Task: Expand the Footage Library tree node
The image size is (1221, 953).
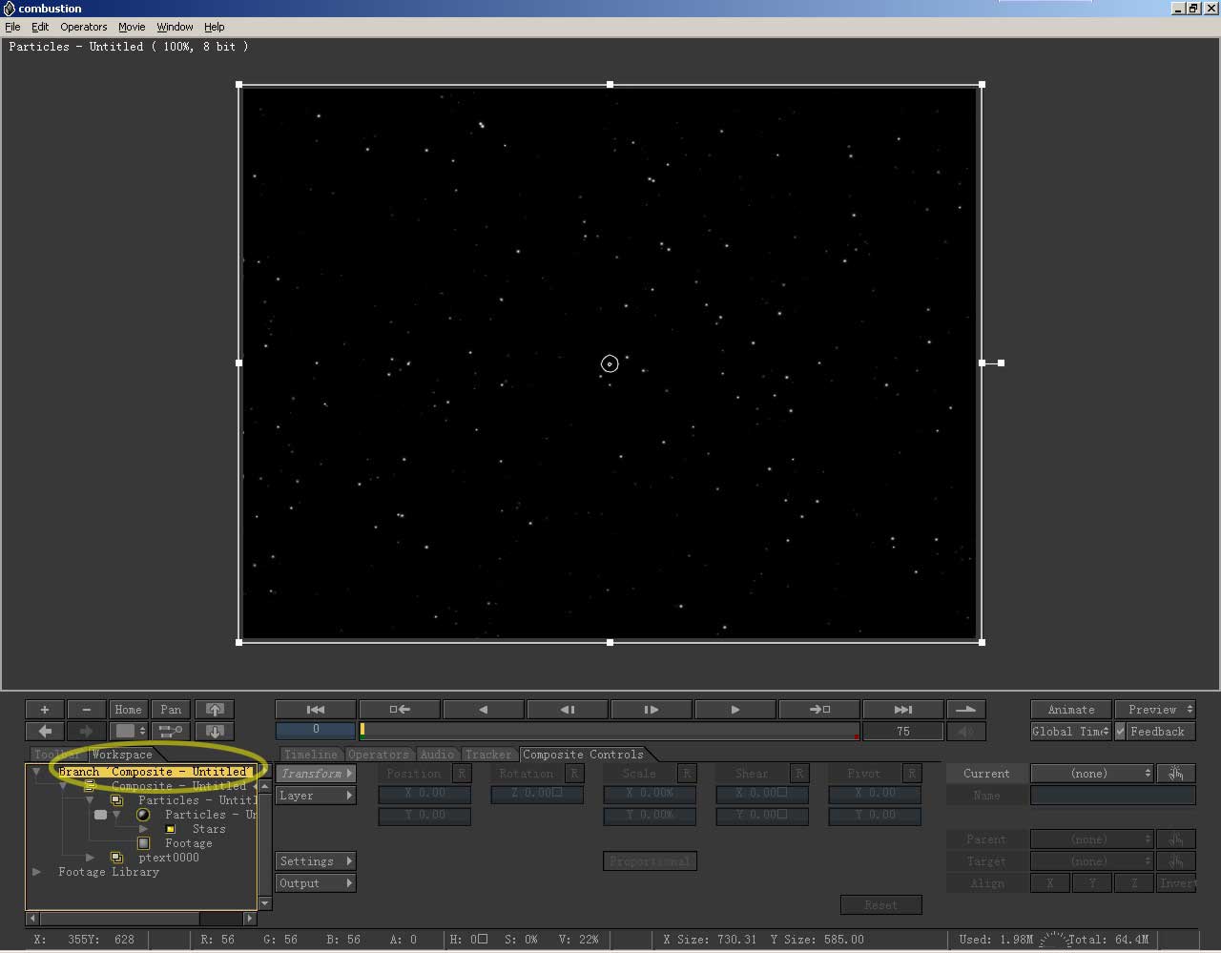Action: pos(37,872)
